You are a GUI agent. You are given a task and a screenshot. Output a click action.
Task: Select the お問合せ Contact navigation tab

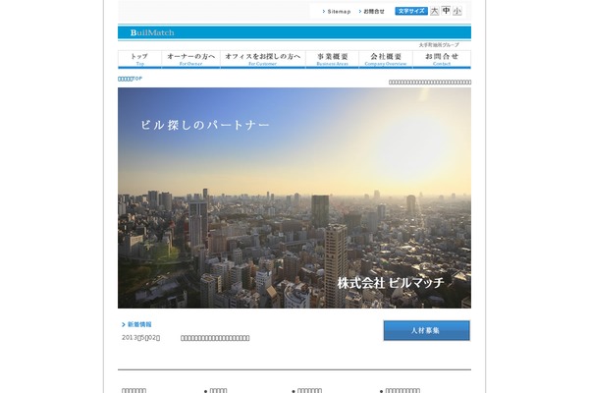442,59
